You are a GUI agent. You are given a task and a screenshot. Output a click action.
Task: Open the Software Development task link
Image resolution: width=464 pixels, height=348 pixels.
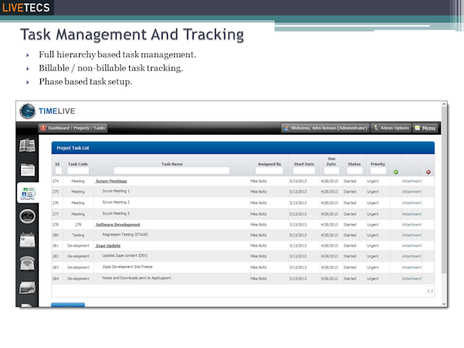(118, 224)
